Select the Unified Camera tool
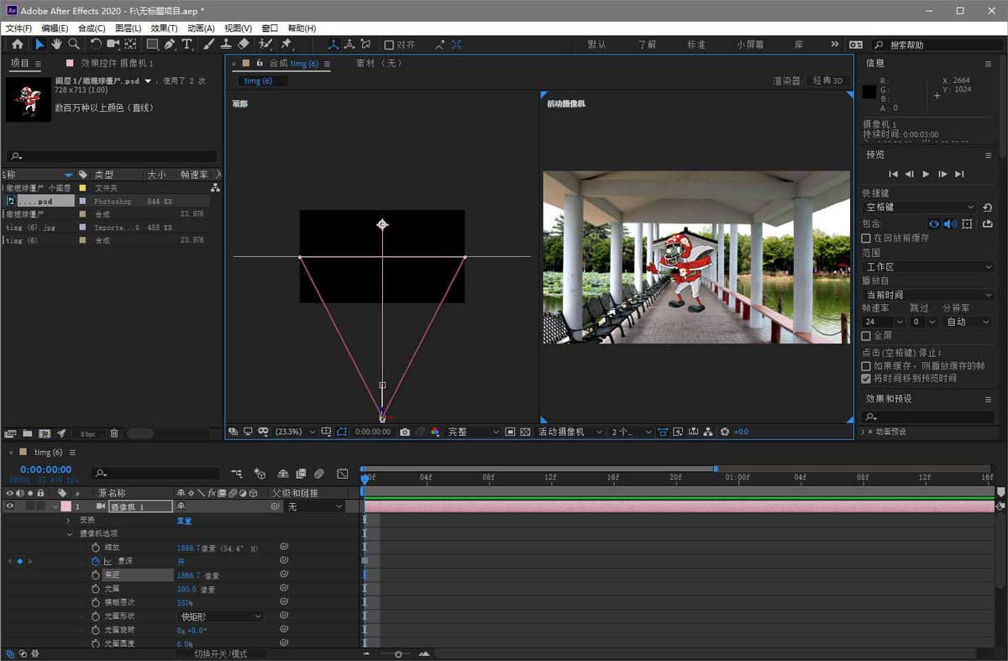The height and width of the screenshot is (661, 1008). [x=113, y=45]
